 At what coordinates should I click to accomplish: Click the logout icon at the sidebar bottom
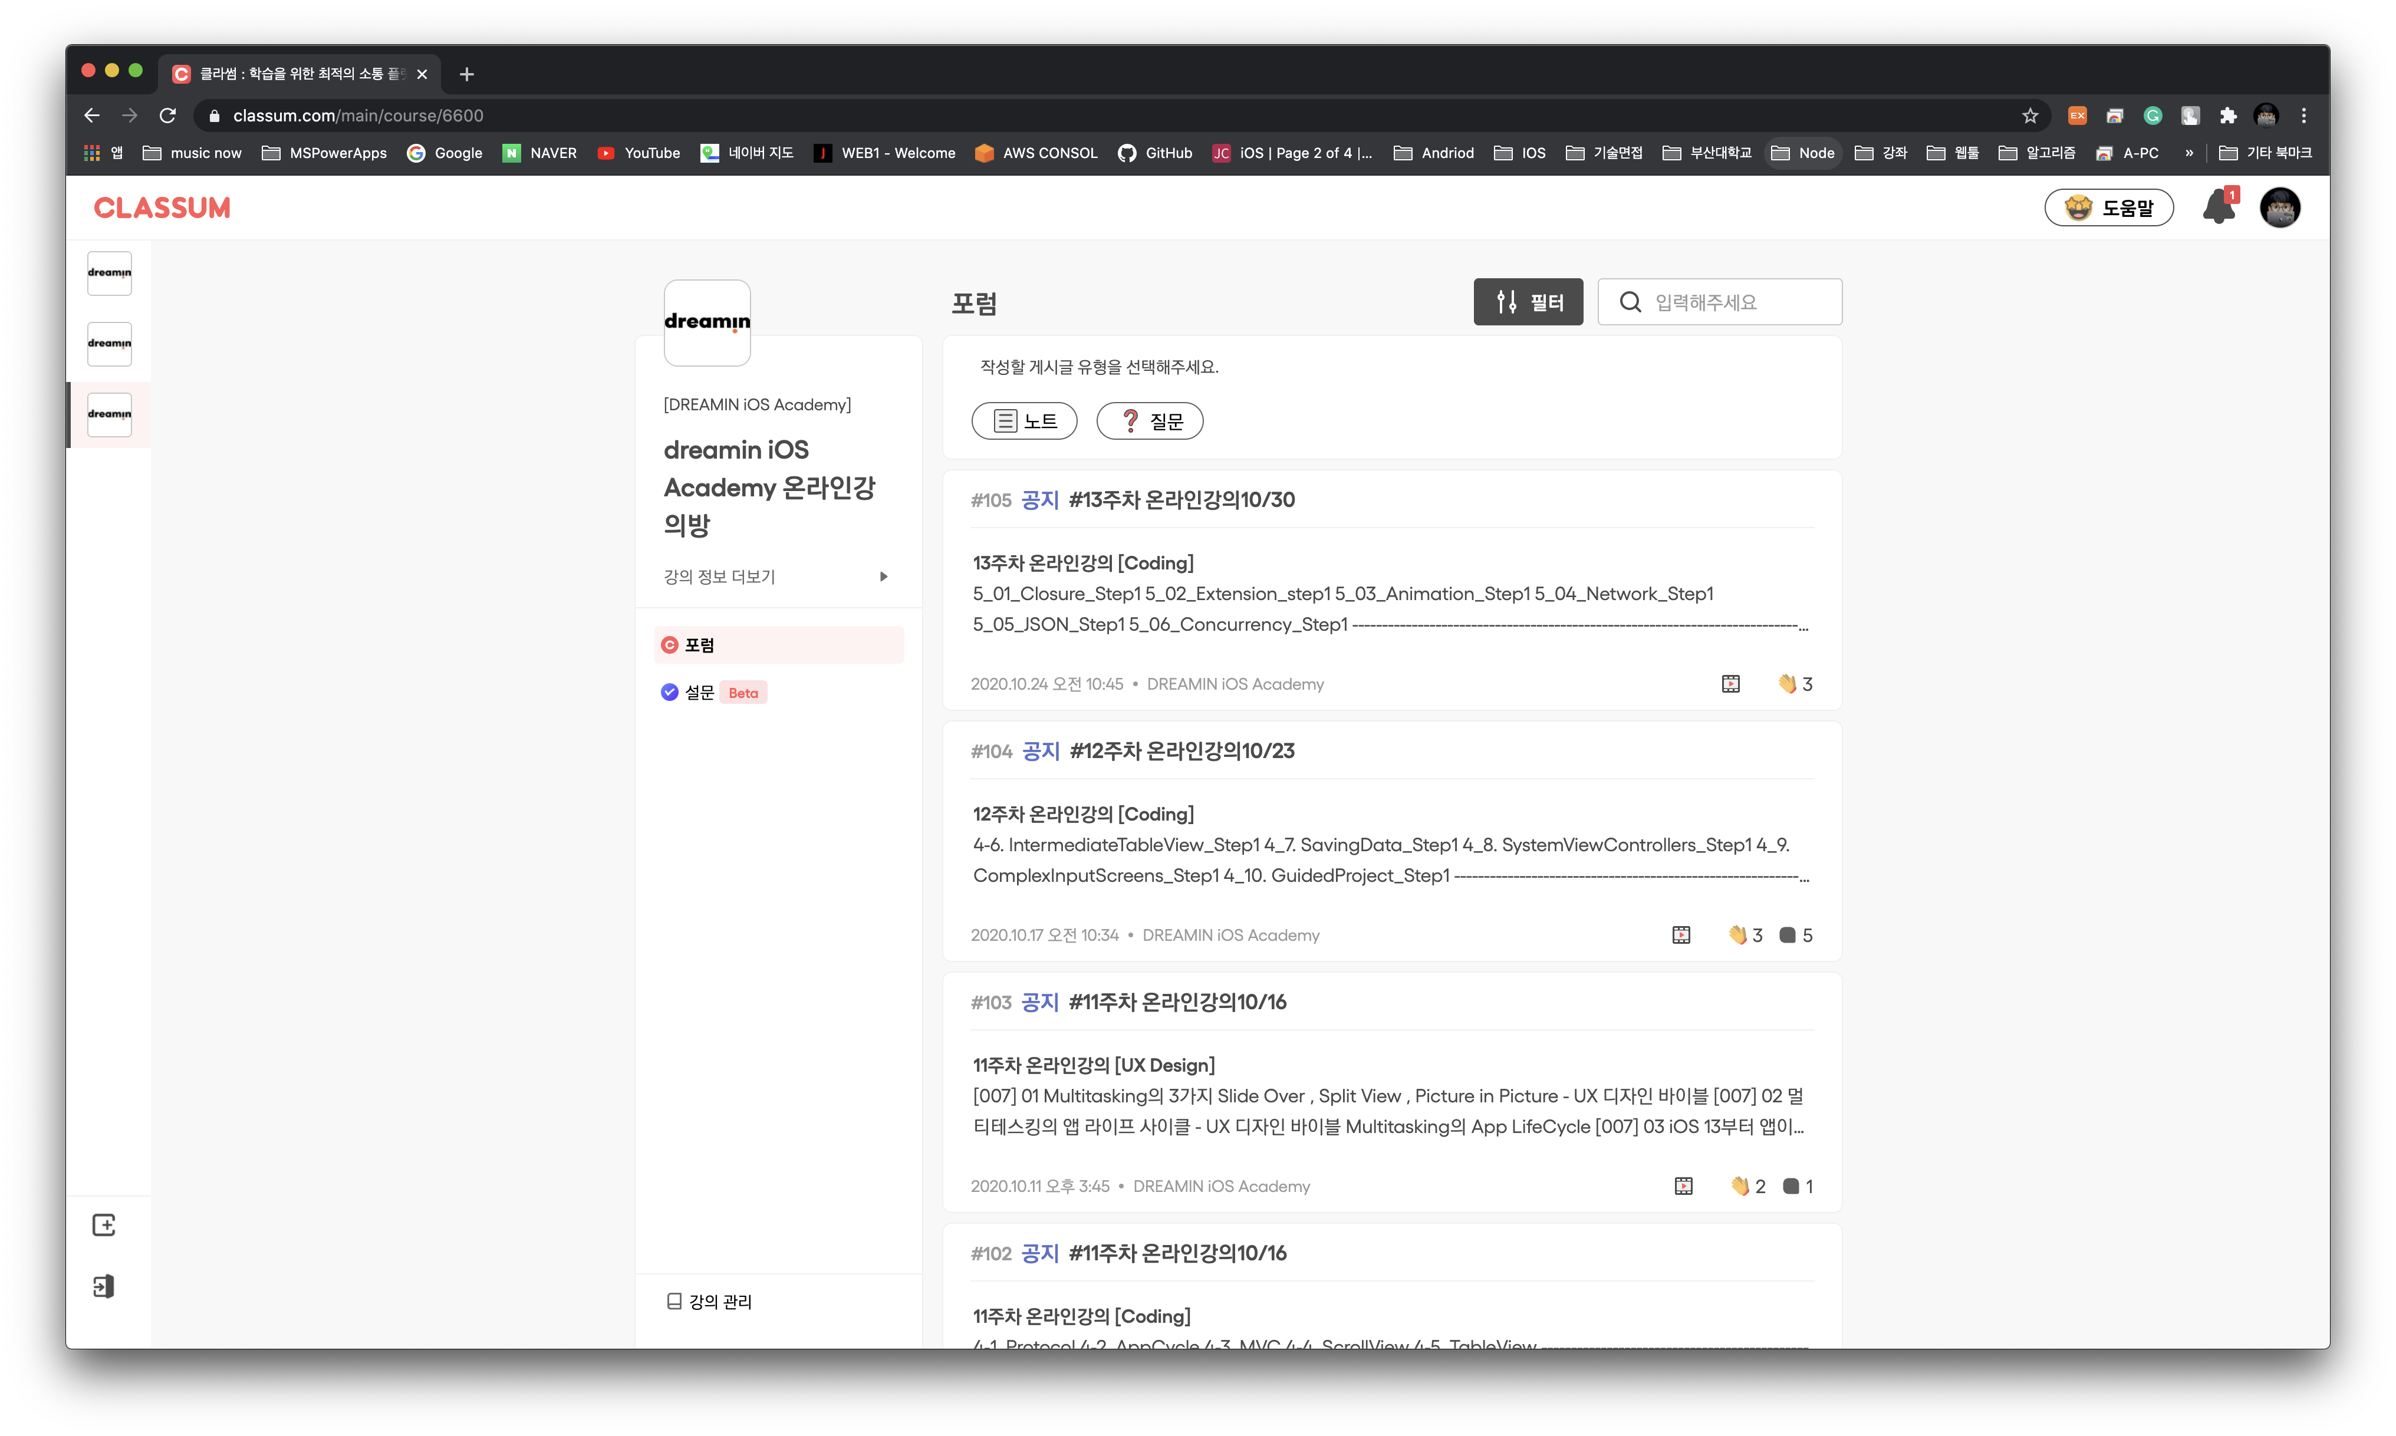104,1286
